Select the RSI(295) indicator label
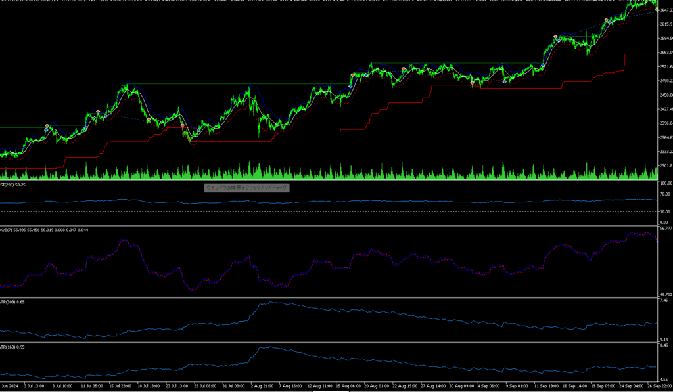673x392 pixels. (12, 185)
